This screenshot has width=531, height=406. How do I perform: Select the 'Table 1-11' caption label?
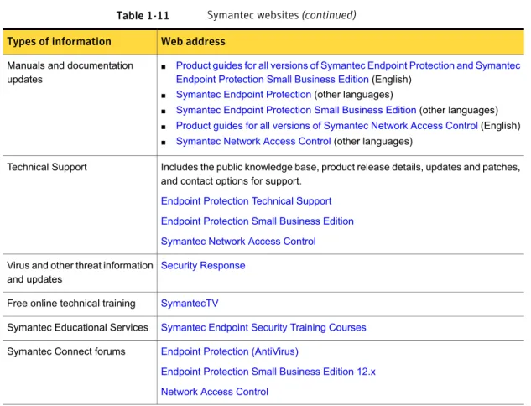[143, 16]
